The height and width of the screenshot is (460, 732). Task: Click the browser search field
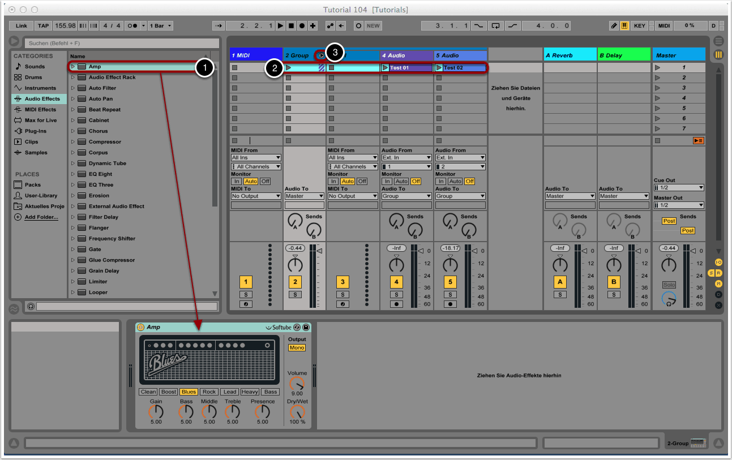[121, 43]
